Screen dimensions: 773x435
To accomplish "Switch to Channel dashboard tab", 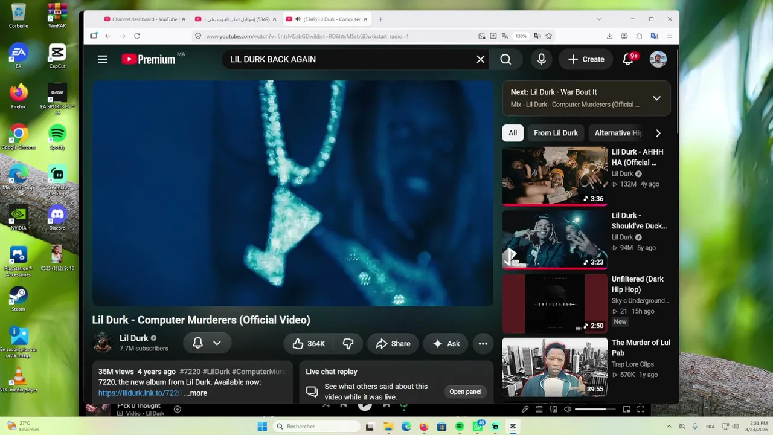I will point(144,19).
